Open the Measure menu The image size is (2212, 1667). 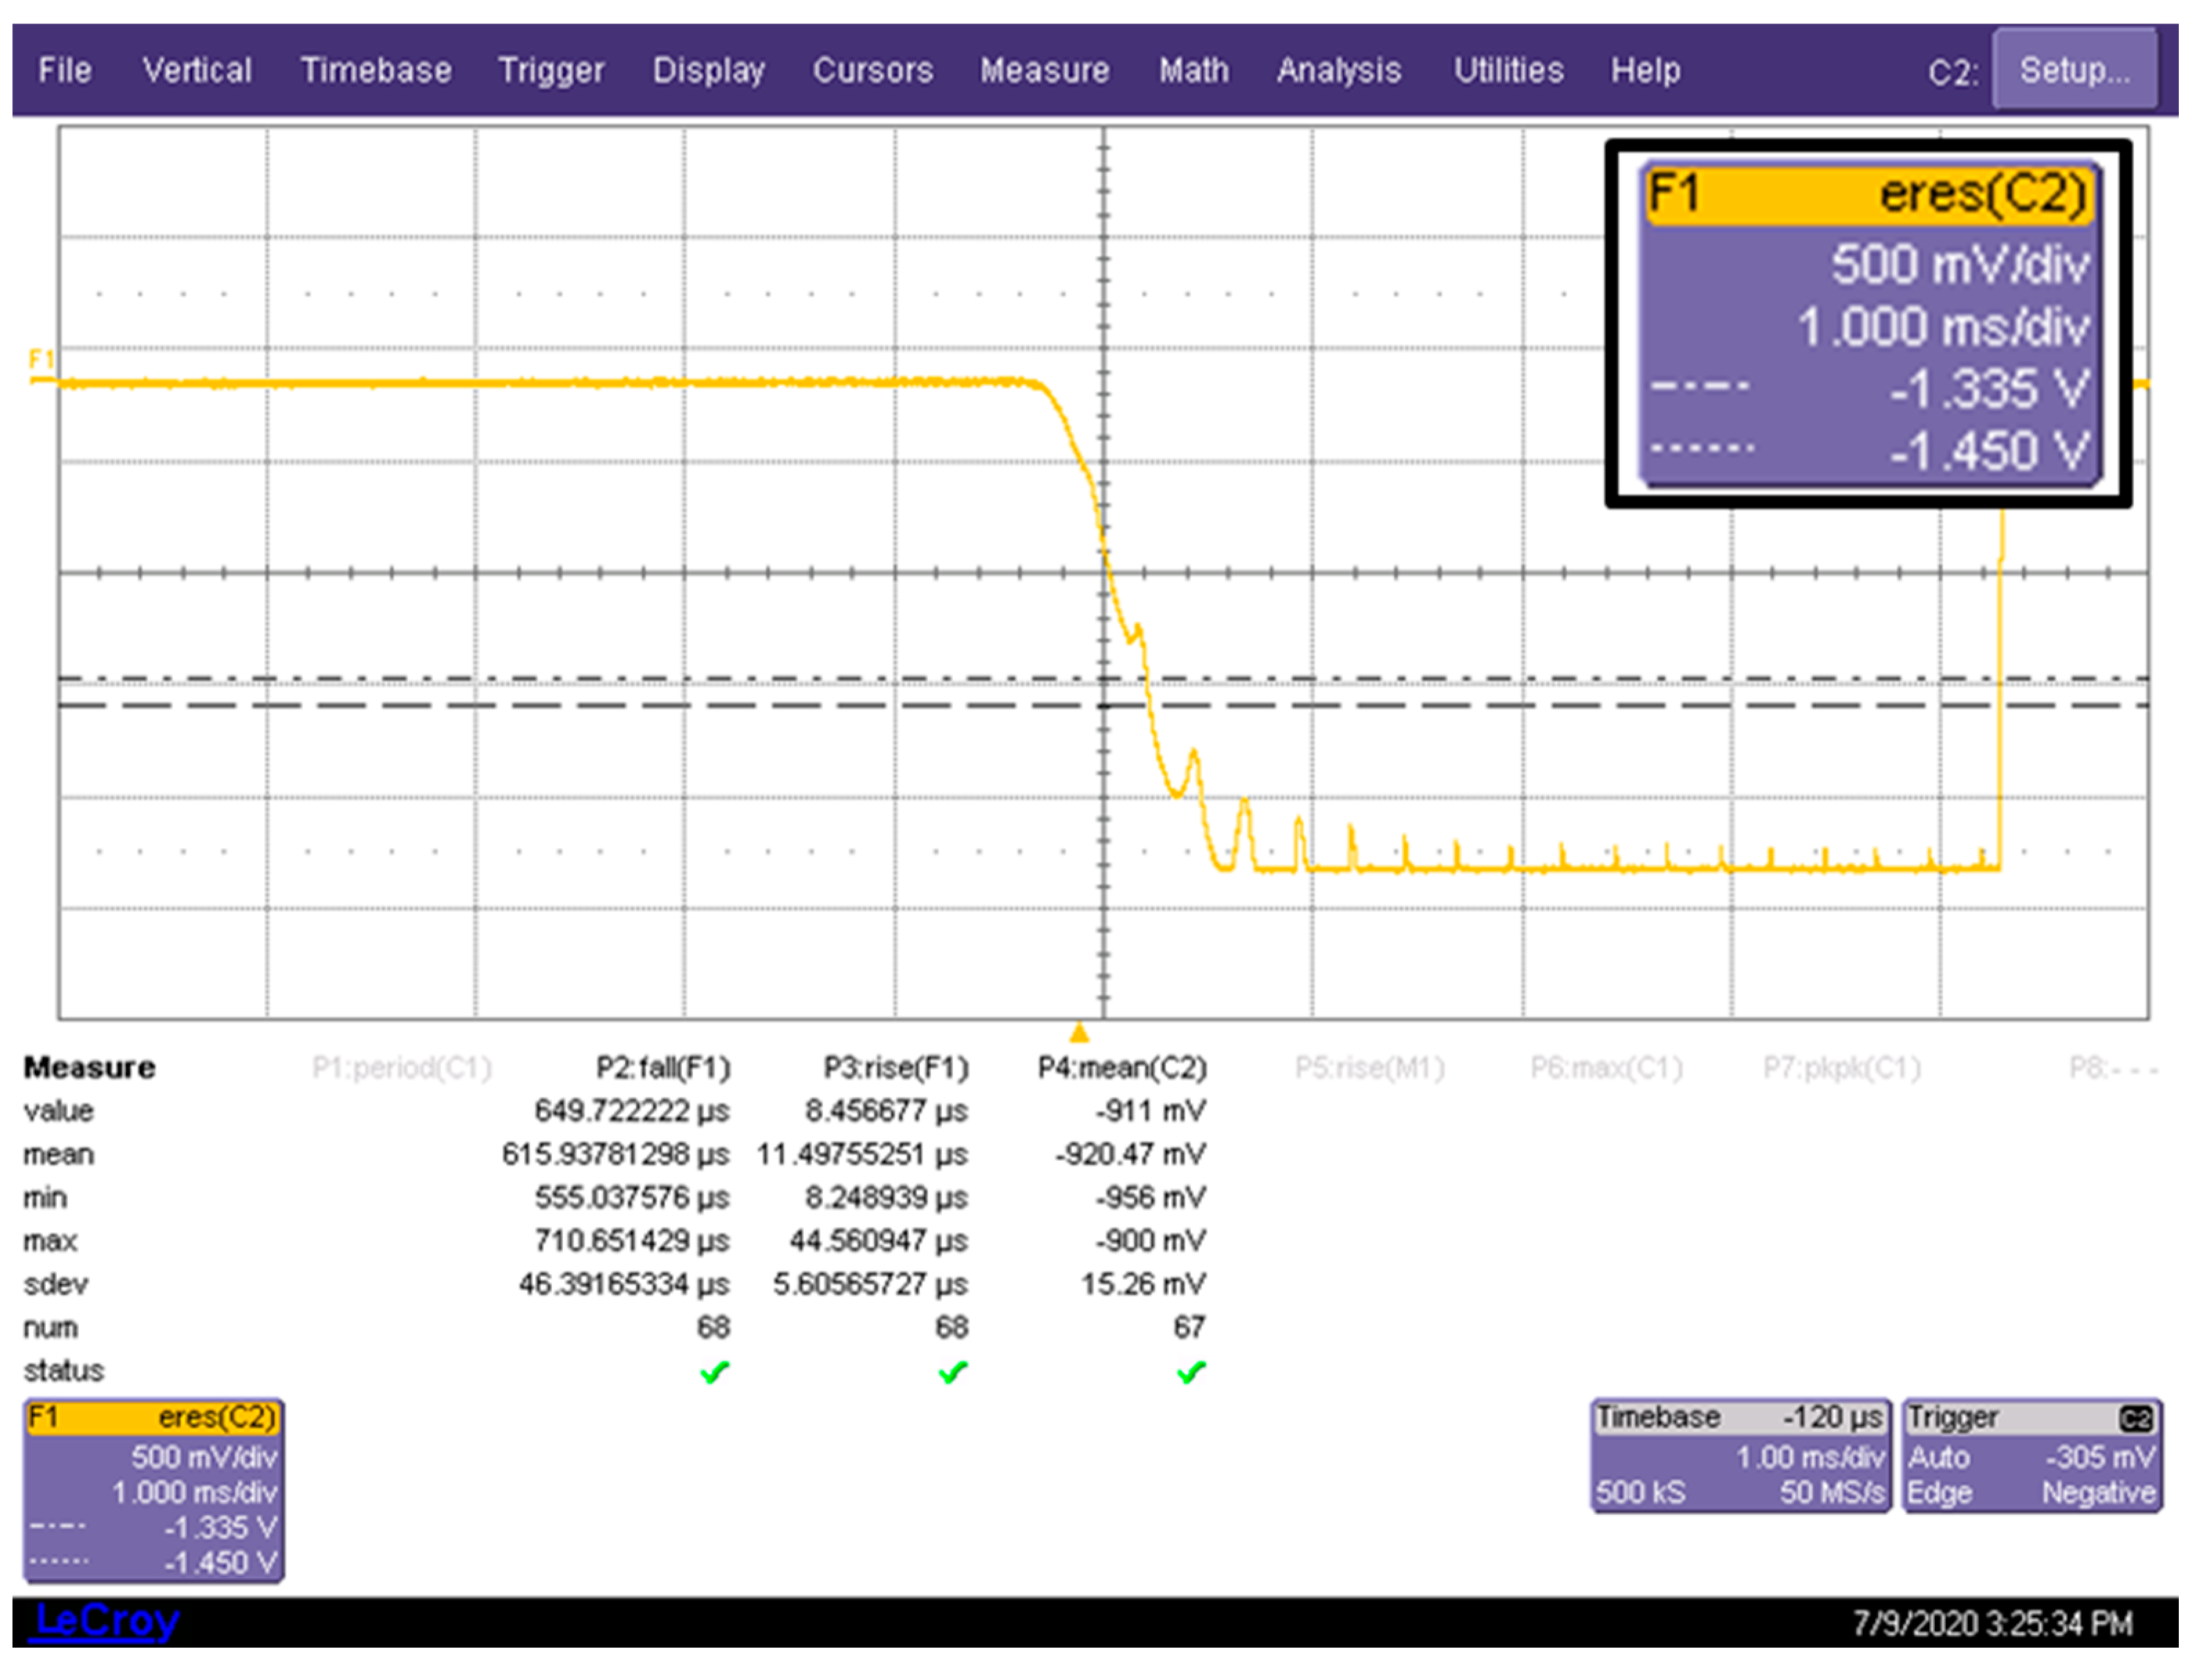[1044, 71]
